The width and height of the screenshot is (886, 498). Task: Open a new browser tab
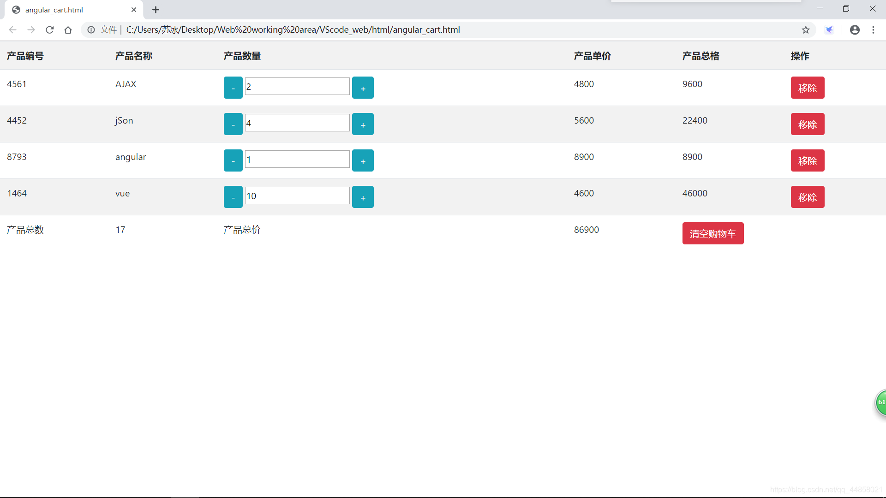coord(156,10)
